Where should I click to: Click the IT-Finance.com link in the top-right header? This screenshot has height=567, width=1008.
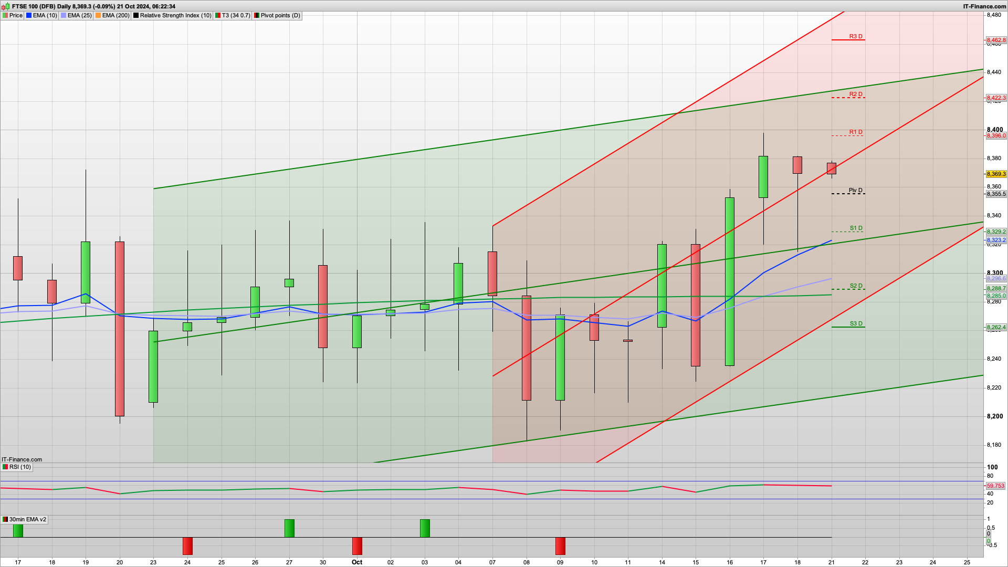(984, 6)
